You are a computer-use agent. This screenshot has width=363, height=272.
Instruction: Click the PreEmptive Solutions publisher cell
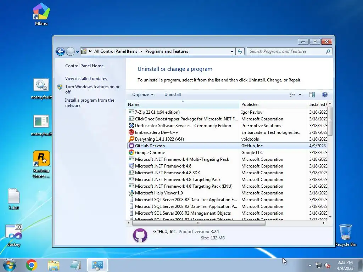click(261, 126)
